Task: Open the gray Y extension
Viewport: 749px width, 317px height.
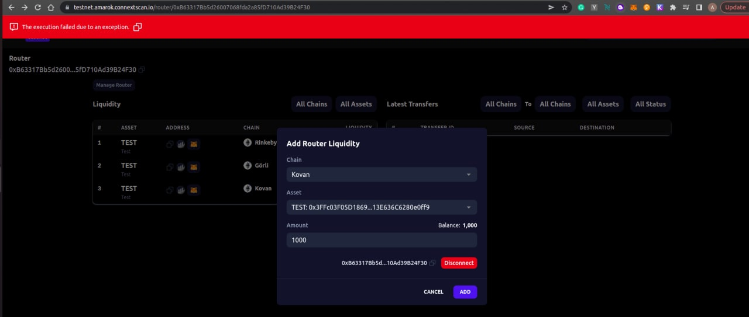Action: pos(595,8)
